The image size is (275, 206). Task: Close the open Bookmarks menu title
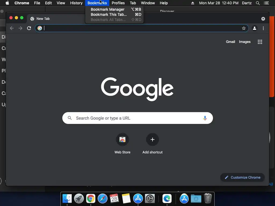point(97,3)
